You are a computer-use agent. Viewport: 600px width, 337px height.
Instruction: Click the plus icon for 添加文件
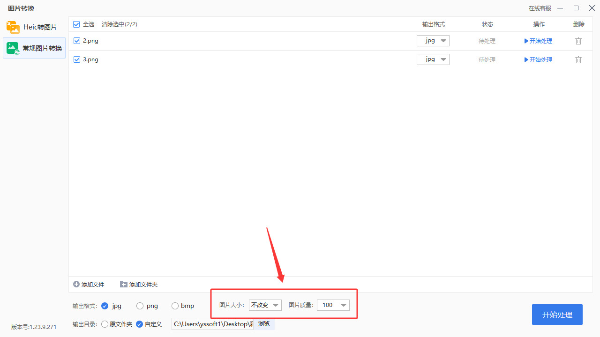pyautogui.click(x=76, y=284)
